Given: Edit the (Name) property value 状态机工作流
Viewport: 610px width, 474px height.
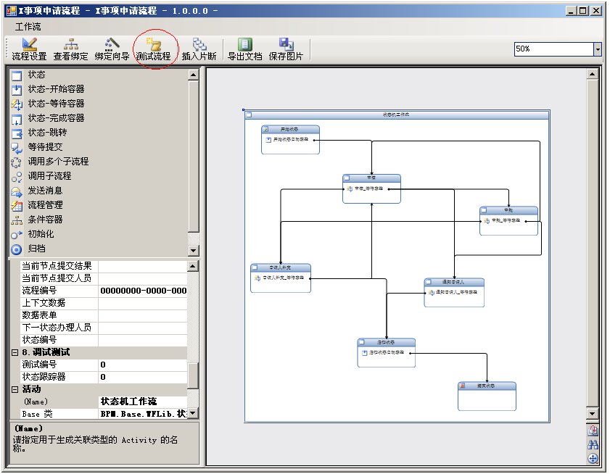Looking at the screenshot, I should pos(143,402).
